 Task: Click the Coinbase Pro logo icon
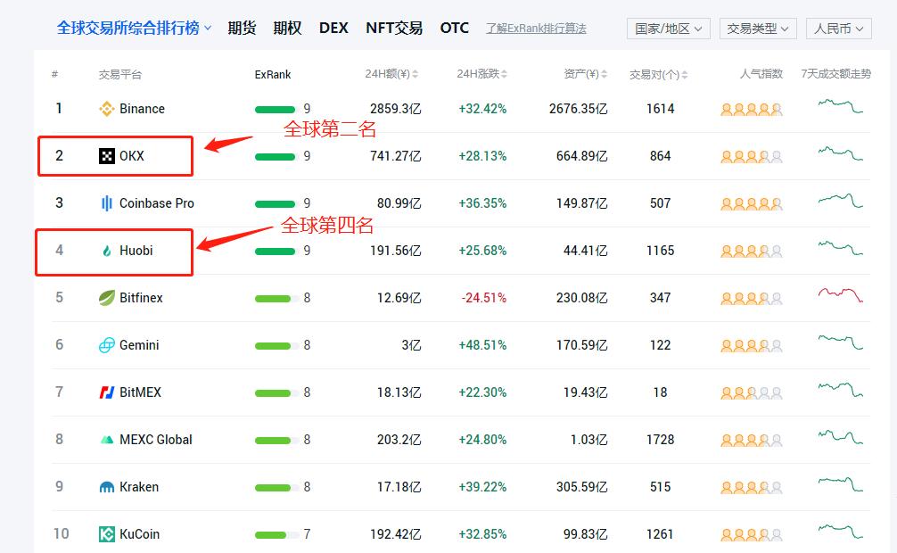(107, 203)
